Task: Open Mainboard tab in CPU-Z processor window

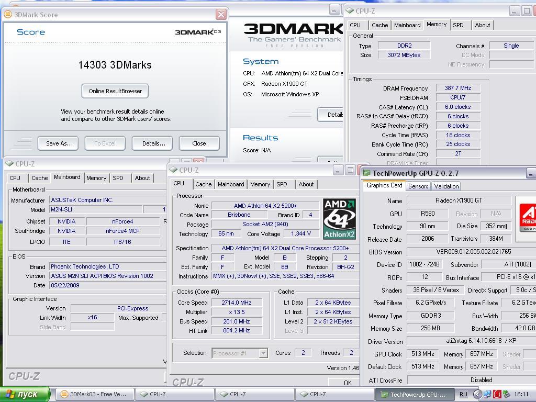Action: click(x=231, y=184)
